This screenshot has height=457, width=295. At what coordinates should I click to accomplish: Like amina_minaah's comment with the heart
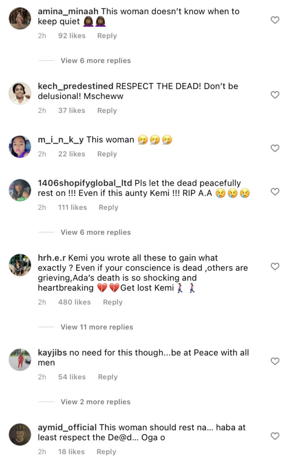point(275,20)
